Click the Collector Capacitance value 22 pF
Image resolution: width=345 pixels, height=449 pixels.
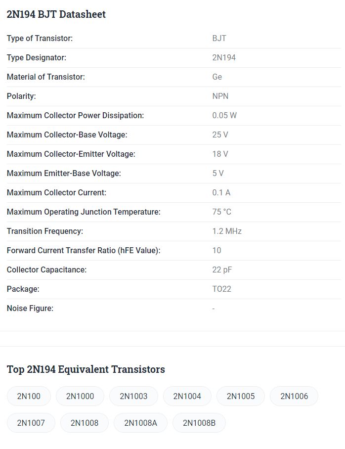pyautogui.click(x=222, y=270)
